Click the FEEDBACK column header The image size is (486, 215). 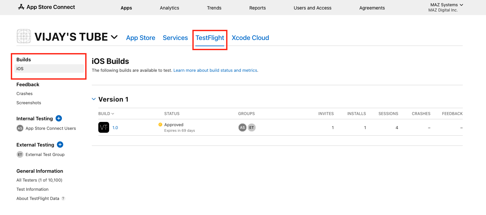tap(452, 114)
